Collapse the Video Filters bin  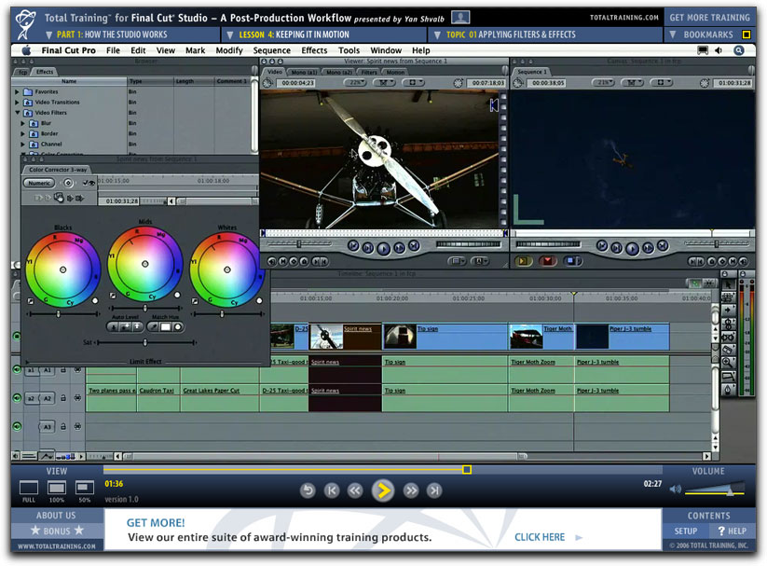click(18, 113)
